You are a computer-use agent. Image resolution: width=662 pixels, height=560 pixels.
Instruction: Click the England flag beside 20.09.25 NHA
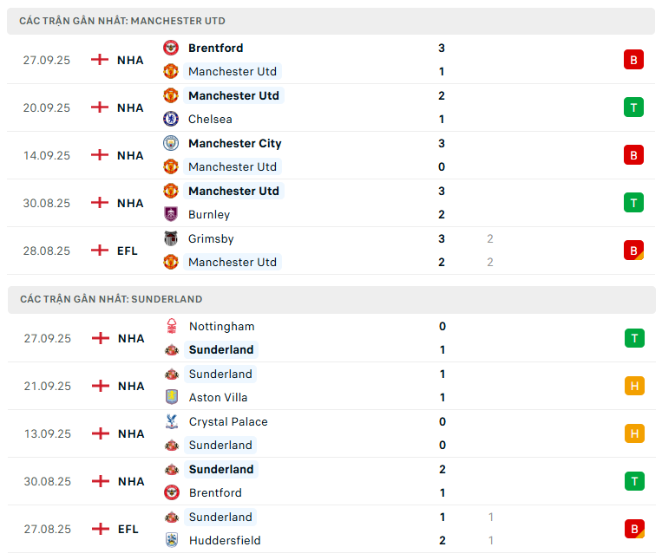pos(101,107)
